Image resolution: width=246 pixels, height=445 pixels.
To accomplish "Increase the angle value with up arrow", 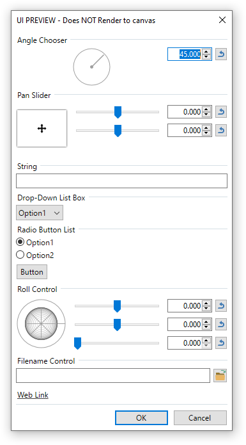I will tap(206, 51).
